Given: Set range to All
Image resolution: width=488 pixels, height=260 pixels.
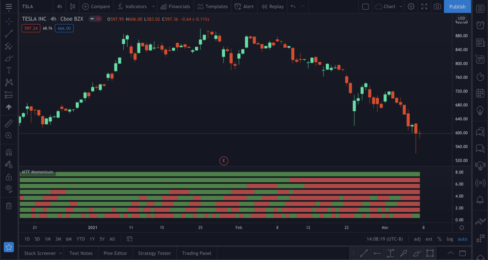Looking at the screenshot, I should click(x=112, y=239).
